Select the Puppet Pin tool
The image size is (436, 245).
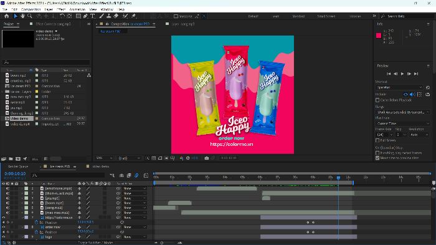click(134, 16)
